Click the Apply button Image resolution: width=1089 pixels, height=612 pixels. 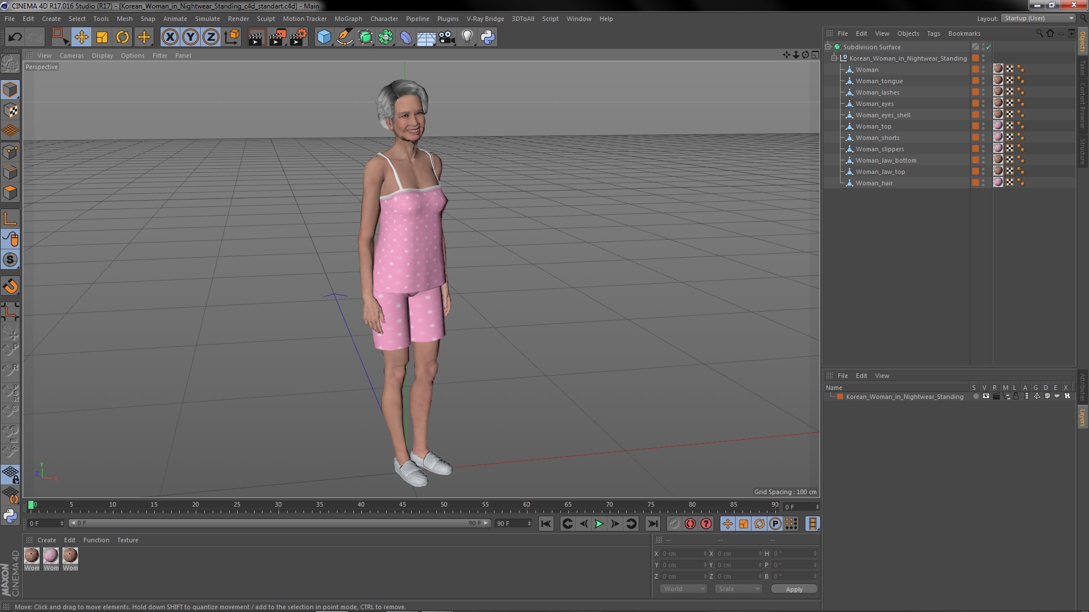[794, 589]
